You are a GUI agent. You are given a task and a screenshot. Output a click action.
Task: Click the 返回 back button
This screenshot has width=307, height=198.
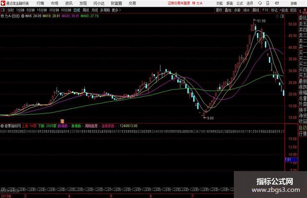click(x=293, y=10)
